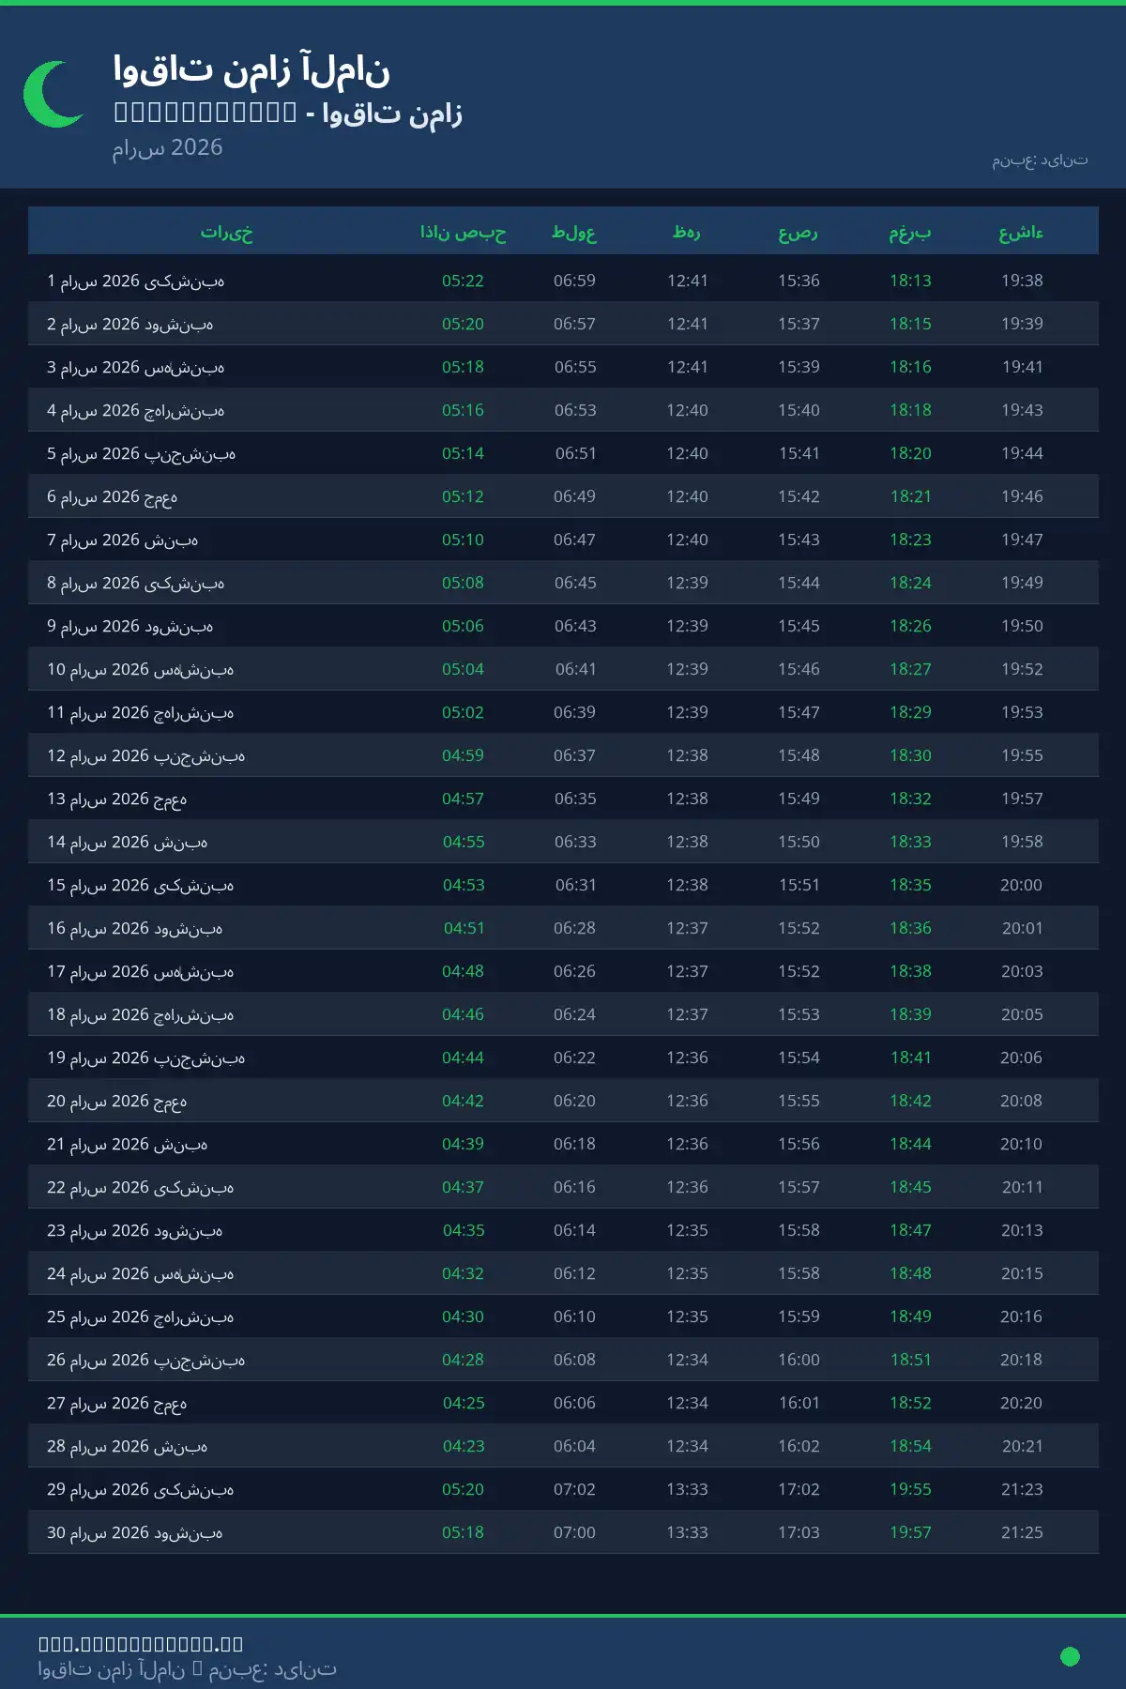Click the Asr column header
The width and height of the screenshot is (1126, 1689).
[x=799, y=232]
